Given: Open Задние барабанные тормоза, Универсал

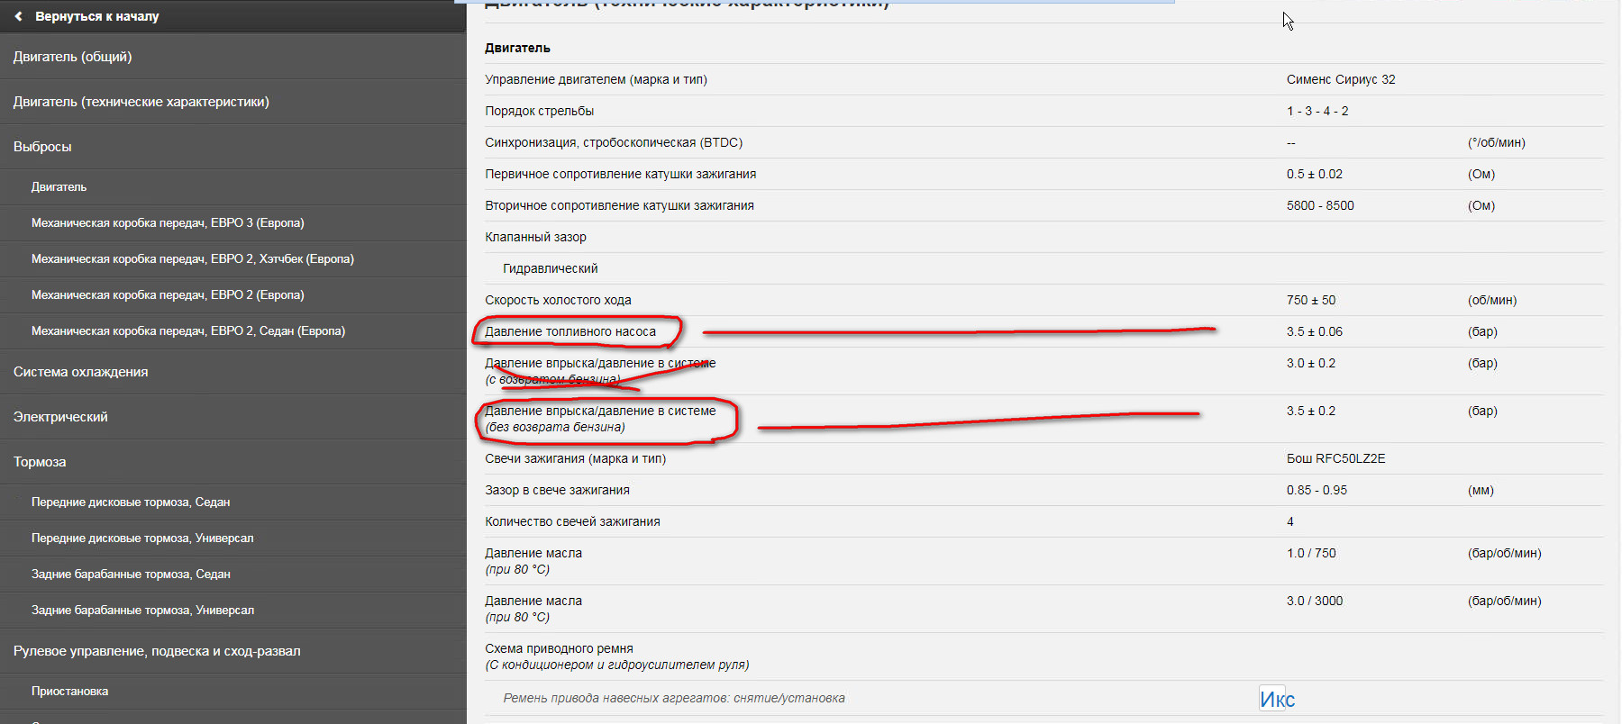Looking at the screenshot, I should point(142,611).
